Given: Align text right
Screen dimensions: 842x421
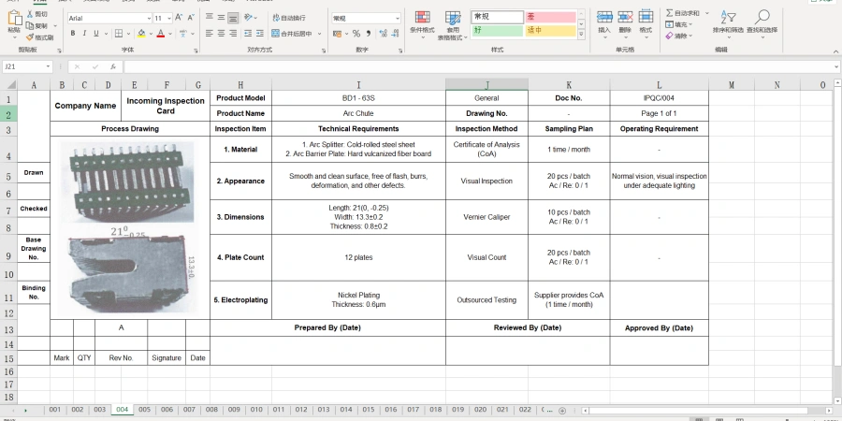Looking at the screenshot, I should tap(233, 34).
